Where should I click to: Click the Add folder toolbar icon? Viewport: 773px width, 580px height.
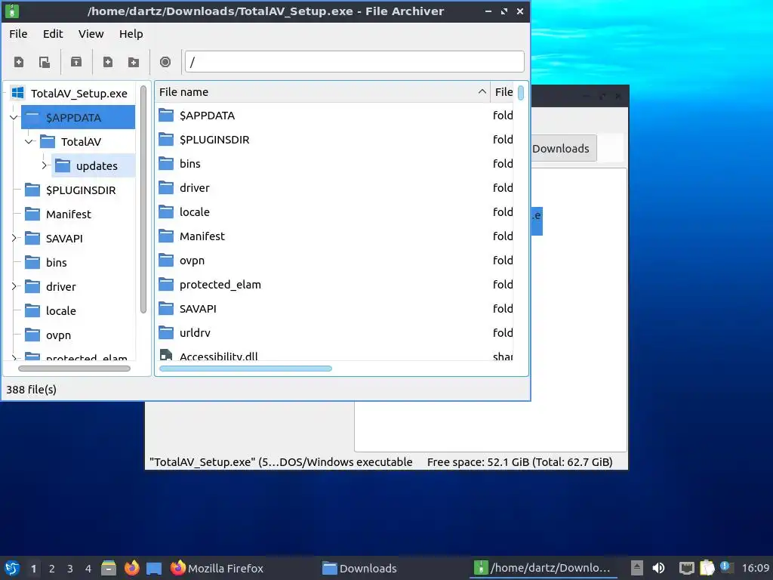pos(133,62)
